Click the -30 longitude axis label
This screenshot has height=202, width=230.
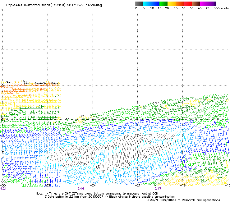[3, 185]
